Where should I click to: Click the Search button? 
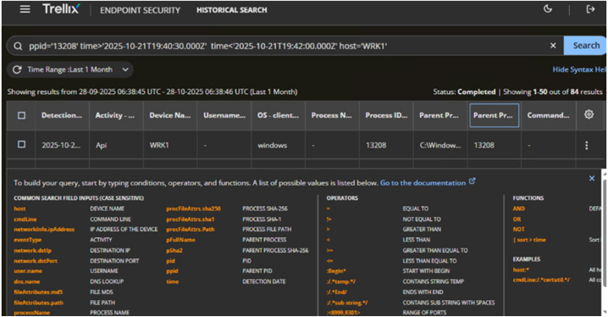(x=585, y=46)
